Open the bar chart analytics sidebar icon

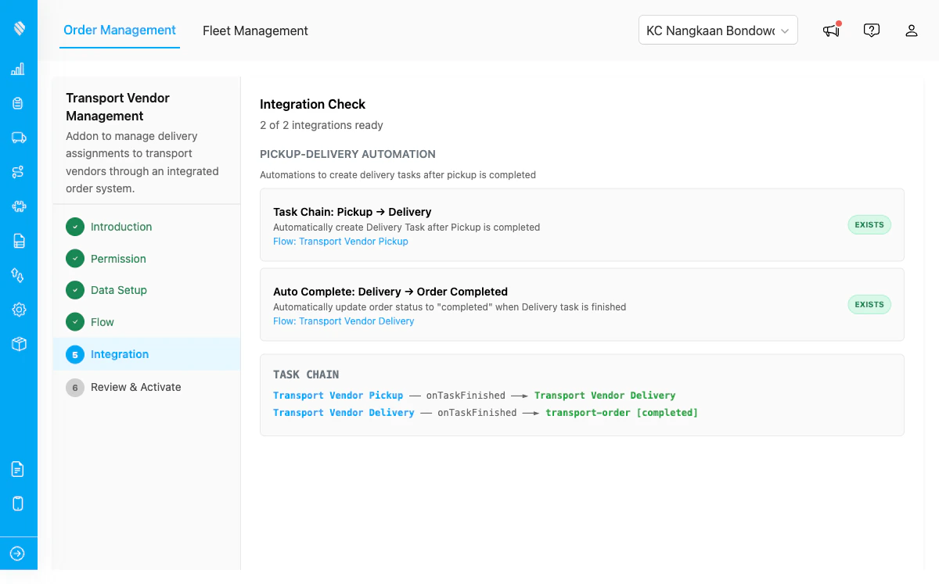point(18,70)
